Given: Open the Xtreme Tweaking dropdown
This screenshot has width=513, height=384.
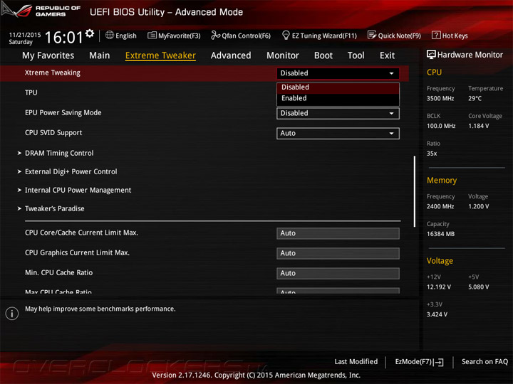Looking at the screenshot, I should 338,73.
